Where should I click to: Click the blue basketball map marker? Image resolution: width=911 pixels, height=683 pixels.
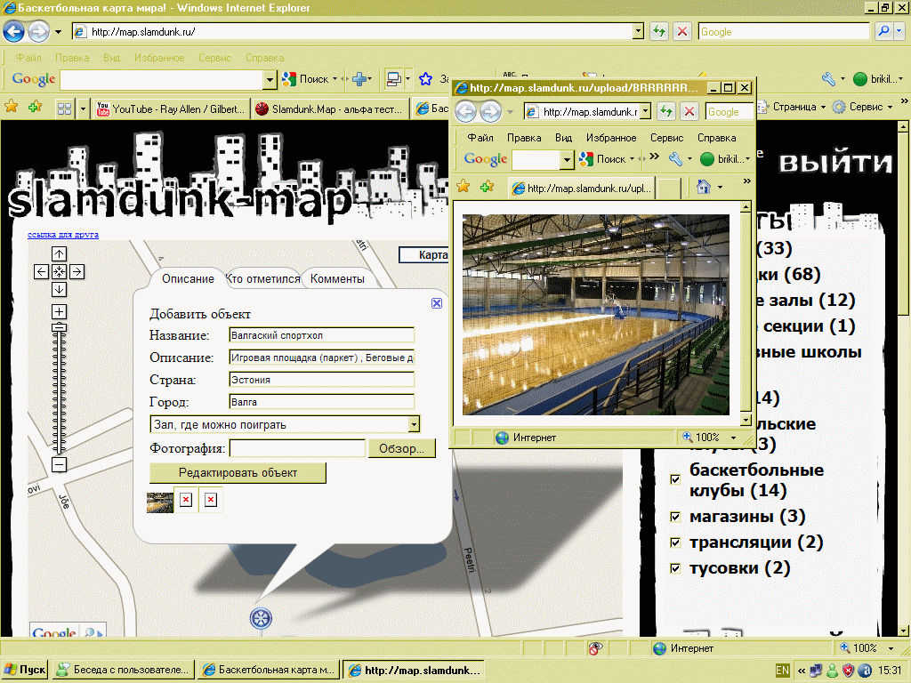pos(261,618)
